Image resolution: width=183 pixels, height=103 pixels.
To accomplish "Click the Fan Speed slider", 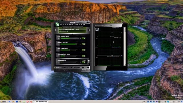I will (70, 62).
